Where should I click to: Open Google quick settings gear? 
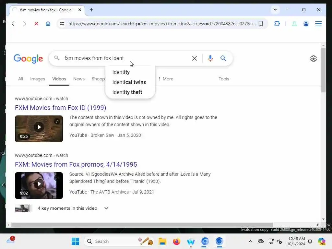pos(314,59)
